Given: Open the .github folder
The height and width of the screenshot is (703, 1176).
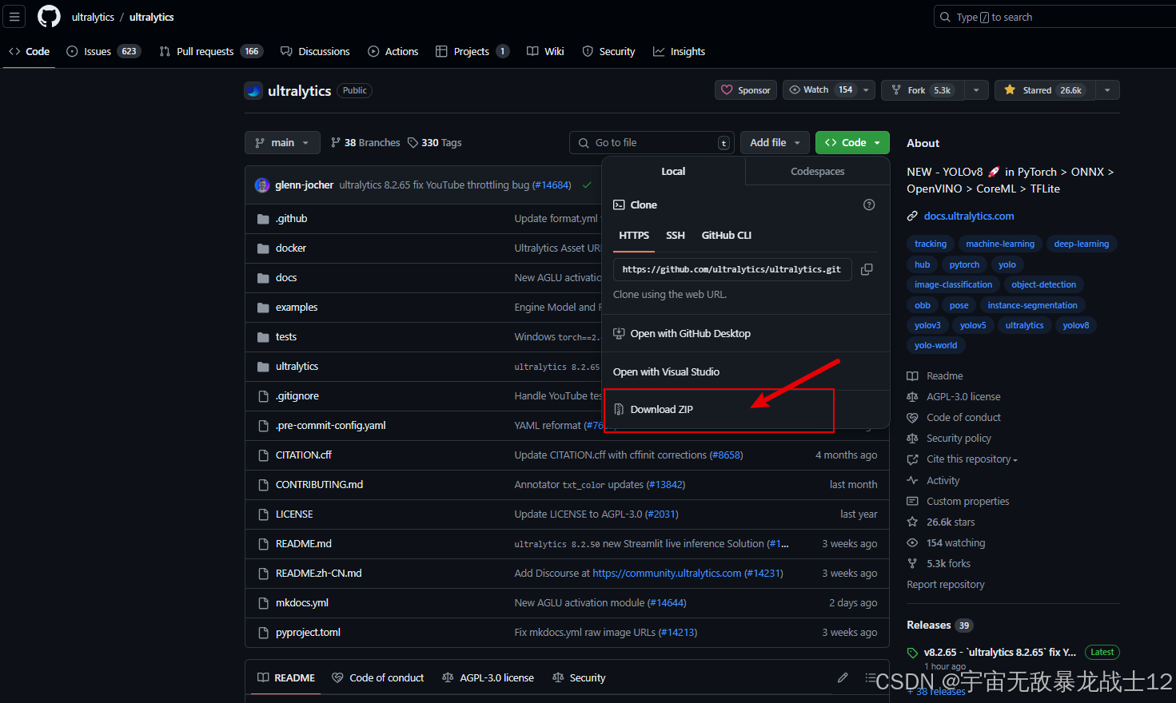Looking at the screenshot, I should [x=291, y=219].
